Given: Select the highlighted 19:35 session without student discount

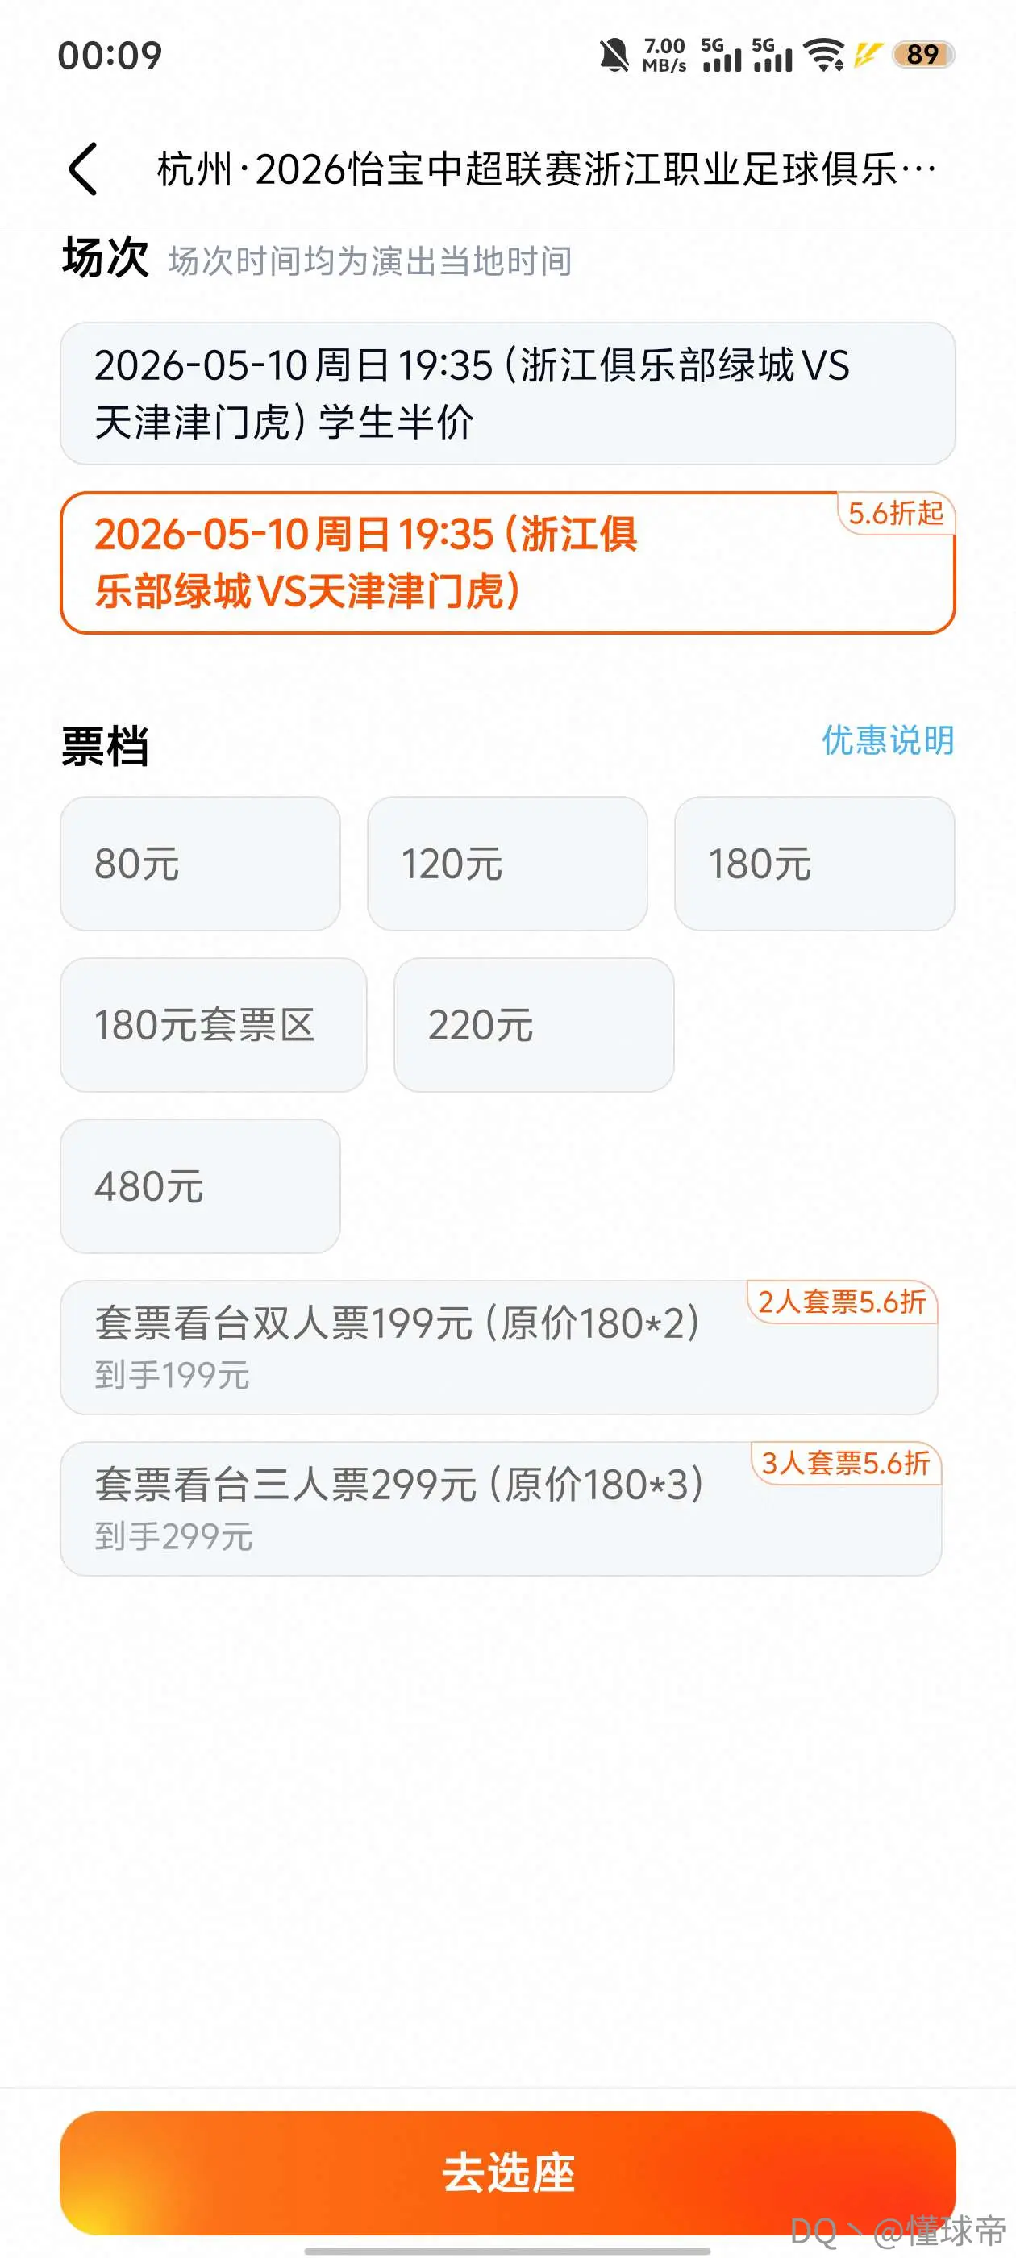Looking at the screenshot, I should coord(507,563).
